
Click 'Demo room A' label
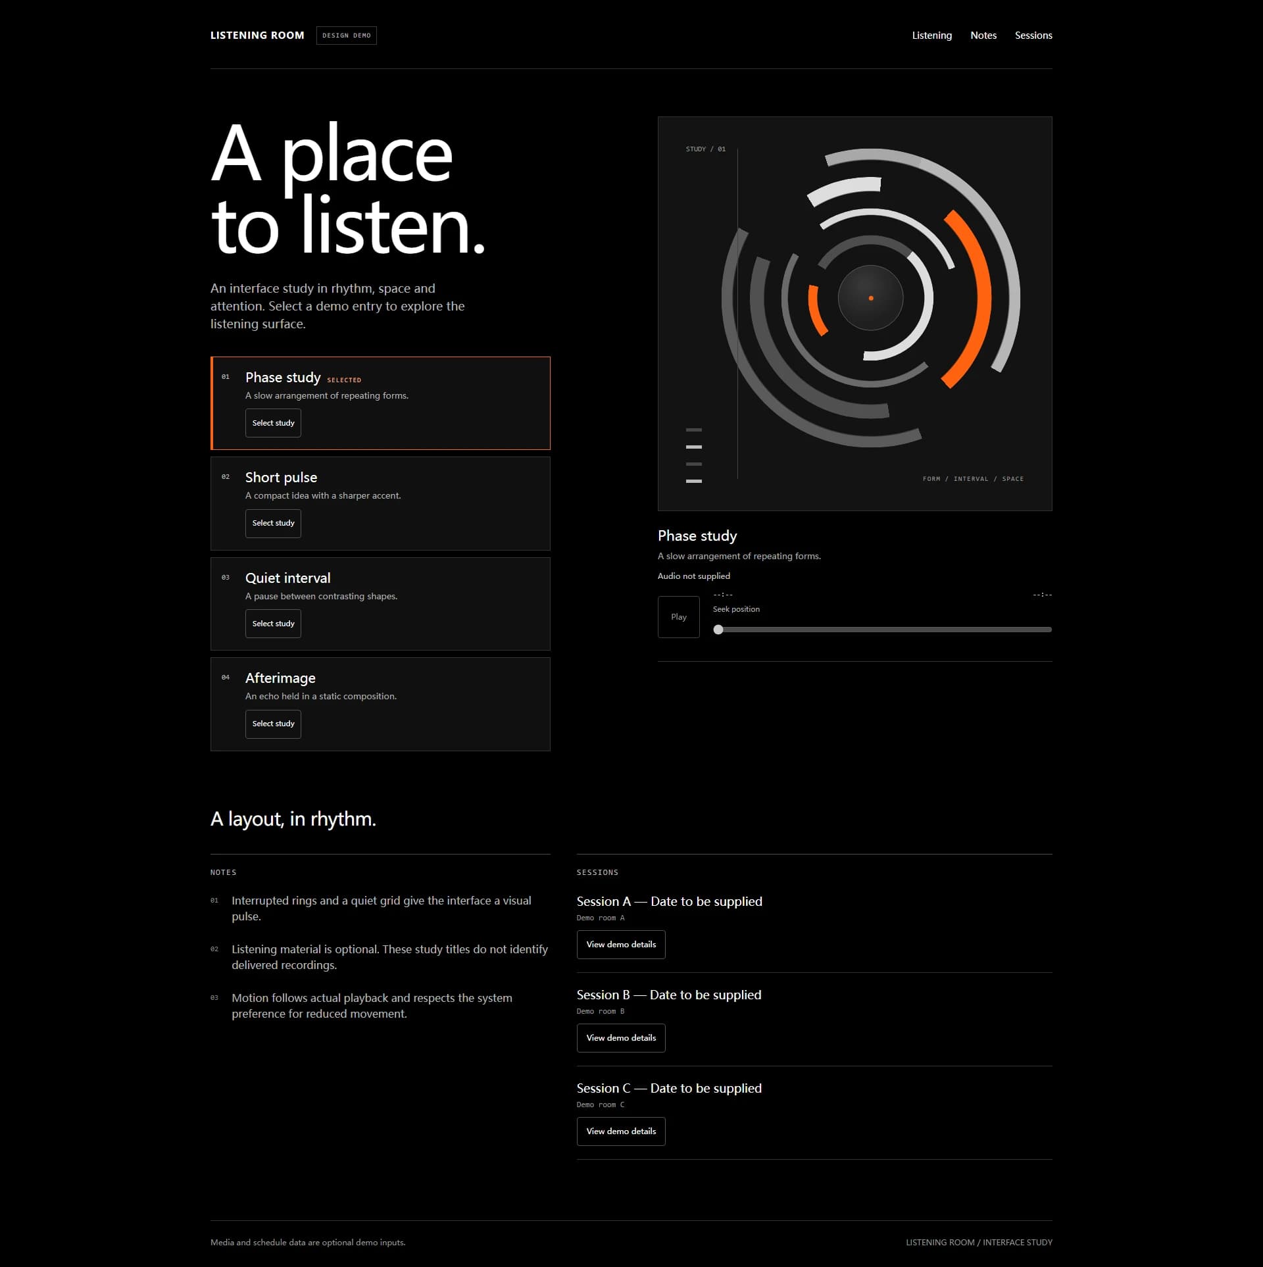coord(601,918)
